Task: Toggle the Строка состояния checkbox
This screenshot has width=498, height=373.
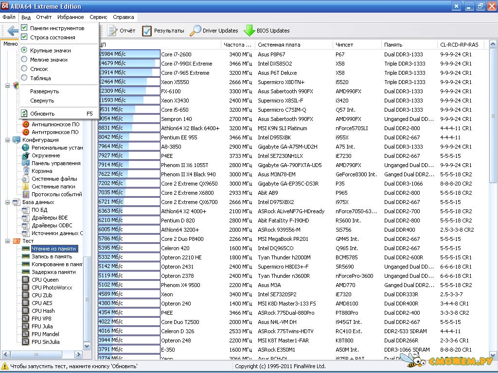Action: click(x=24, y=37)
